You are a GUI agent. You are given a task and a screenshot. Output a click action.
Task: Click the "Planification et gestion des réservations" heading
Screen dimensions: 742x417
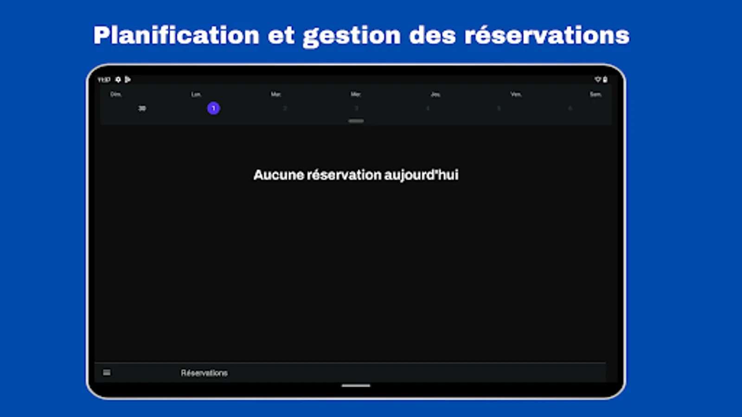pyautogui.click(x=361, y=36)
